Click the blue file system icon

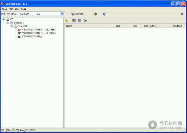point(20,37)
